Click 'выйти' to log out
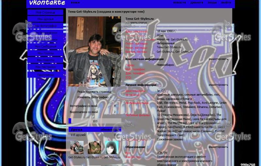The image size is (261, 166). [226, 3]
